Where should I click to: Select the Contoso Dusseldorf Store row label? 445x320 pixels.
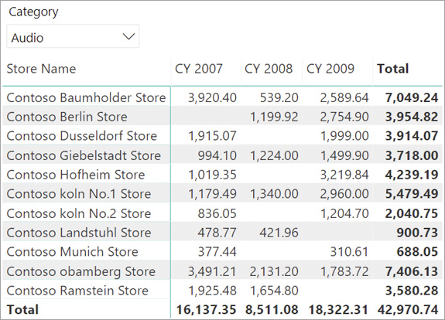click(82, 136)
